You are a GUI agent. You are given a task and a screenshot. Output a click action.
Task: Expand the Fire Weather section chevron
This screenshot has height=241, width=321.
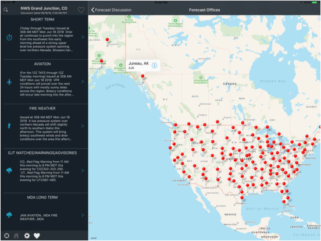click(x=83, y=126)
